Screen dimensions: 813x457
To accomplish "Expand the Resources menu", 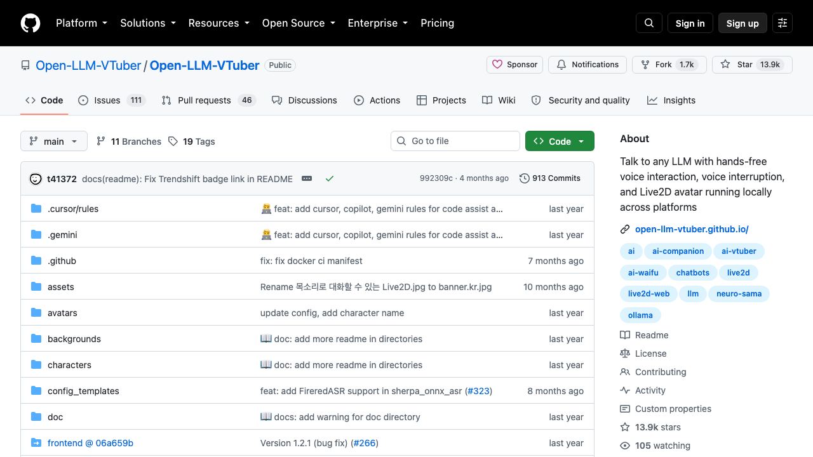I will tap(219, 23).
